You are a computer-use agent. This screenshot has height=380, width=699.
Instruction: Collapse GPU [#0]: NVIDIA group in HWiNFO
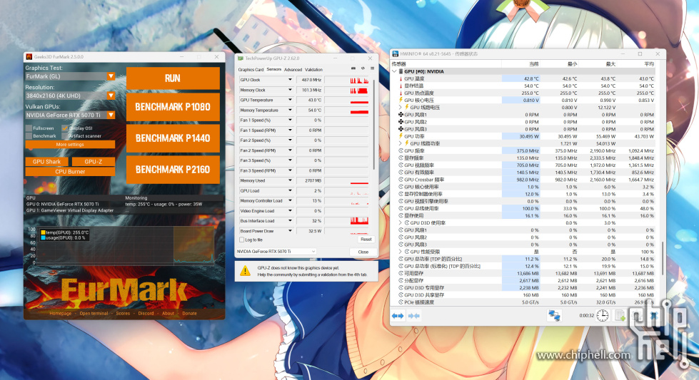(x=394, y=71)
